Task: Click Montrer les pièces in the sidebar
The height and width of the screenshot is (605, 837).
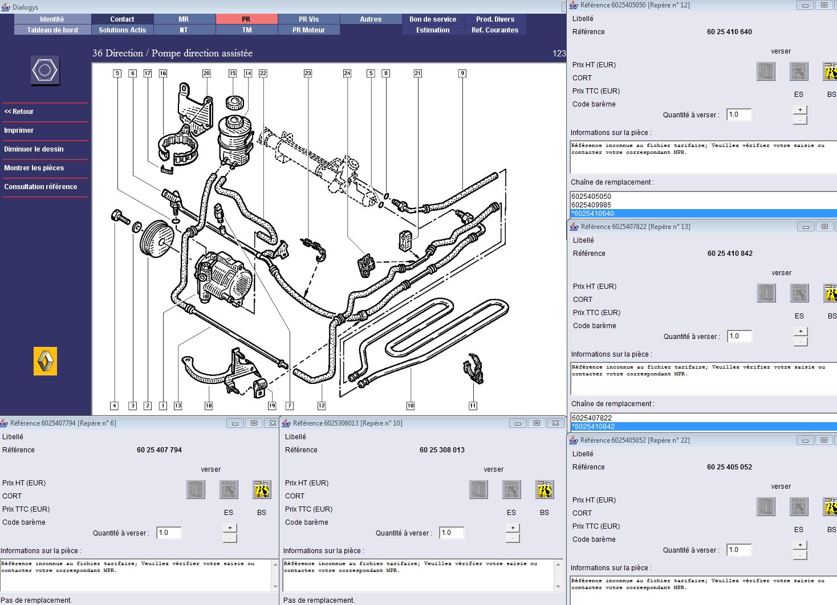Action: point(34,168)
